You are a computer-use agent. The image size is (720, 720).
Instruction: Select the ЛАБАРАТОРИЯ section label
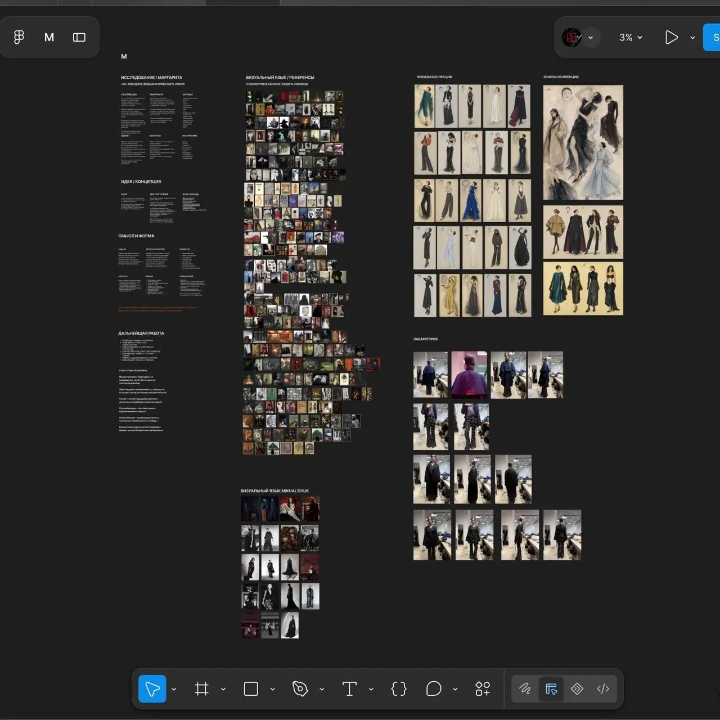pyautogui.click(x=425, y=339)
